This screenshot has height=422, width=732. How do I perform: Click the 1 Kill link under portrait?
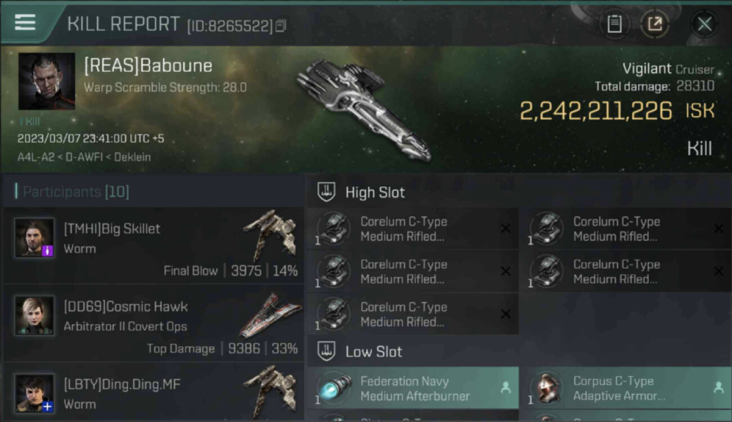(29, 121)
